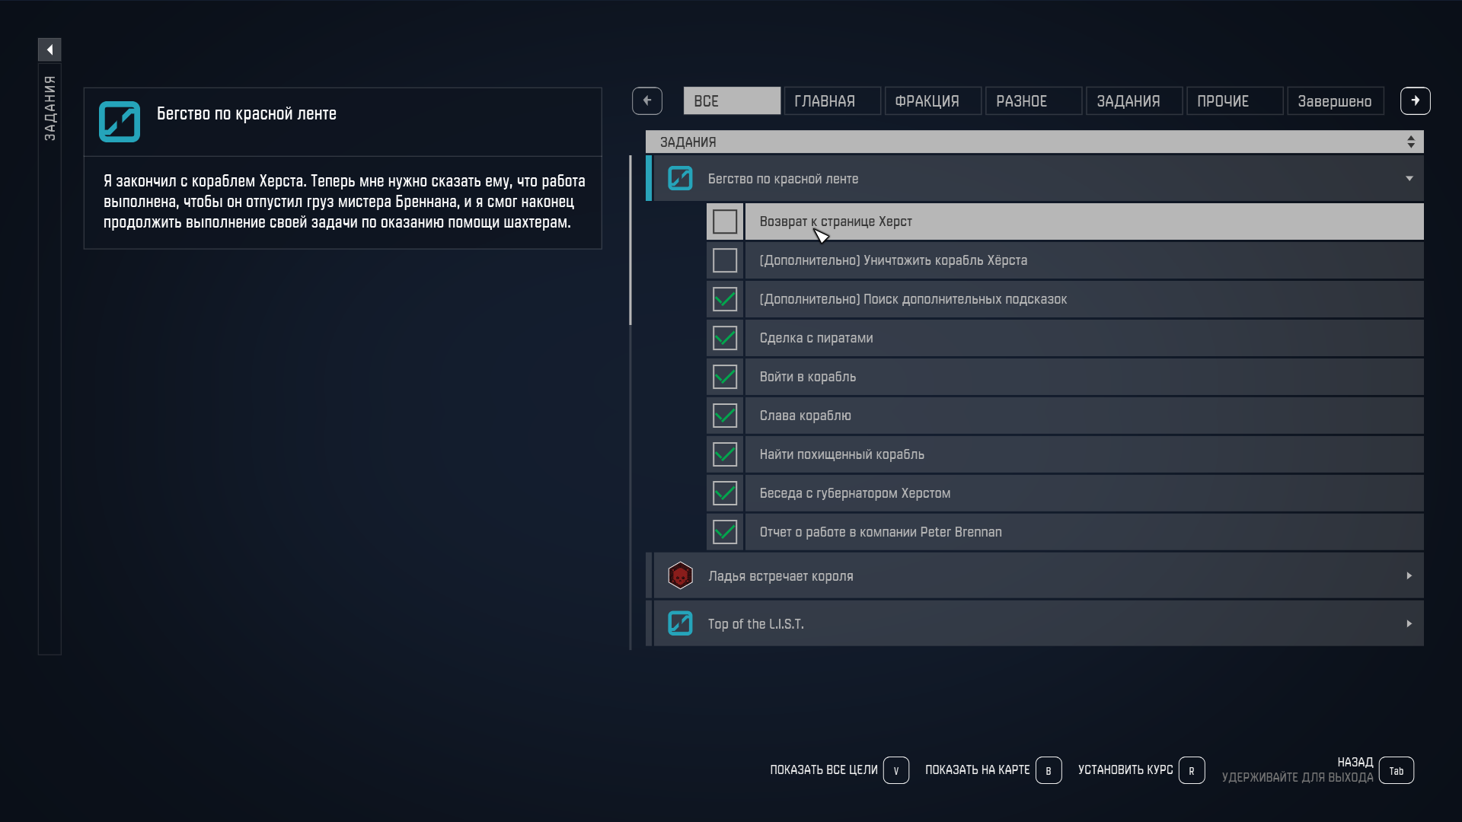1462x822 pixels.
Task: Select the ГЛАВНАЯ quest category
Action: pos(832,100)
